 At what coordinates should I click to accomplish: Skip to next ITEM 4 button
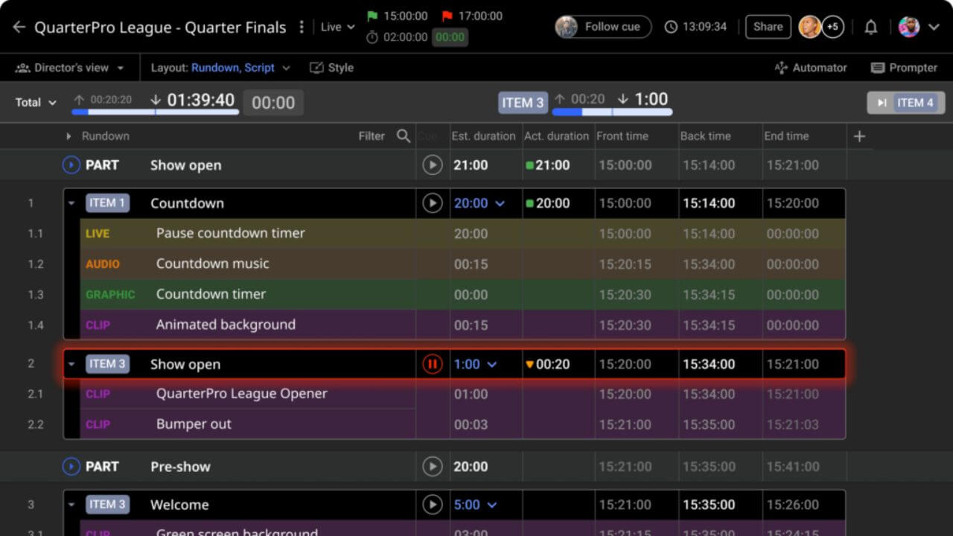tap(905, 103)
